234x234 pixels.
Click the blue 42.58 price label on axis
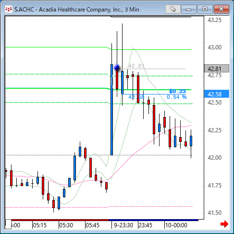click(217, 94)
